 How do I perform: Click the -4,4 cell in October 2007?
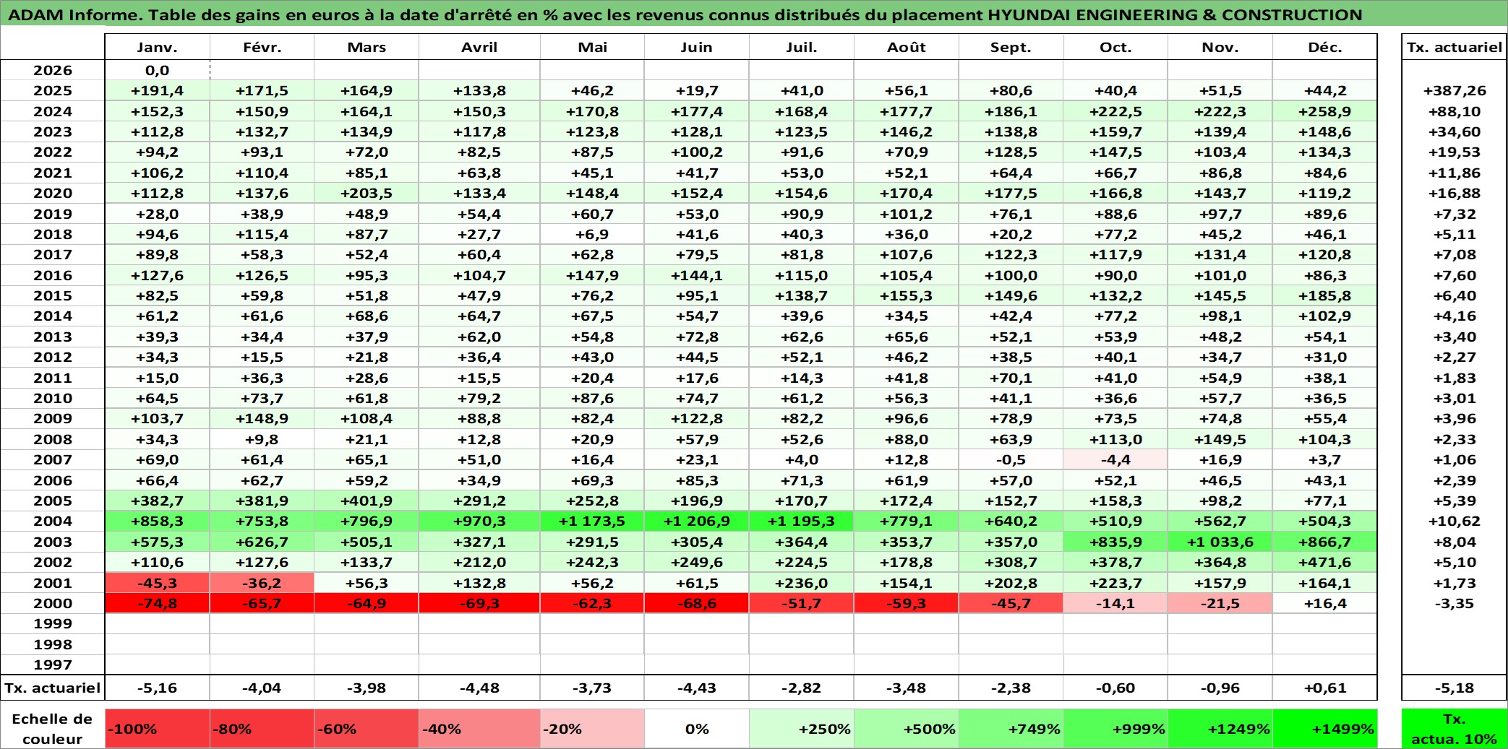(1115, 459)
